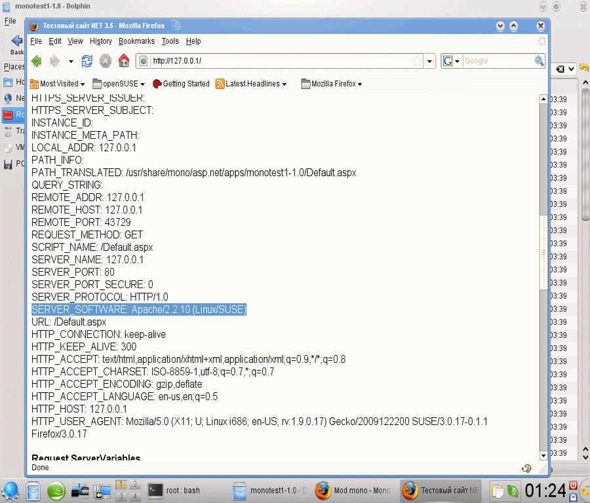The image size is (590, 503).
Task: Expand the URL bar history dropdown
Action: tap(429, 62)
